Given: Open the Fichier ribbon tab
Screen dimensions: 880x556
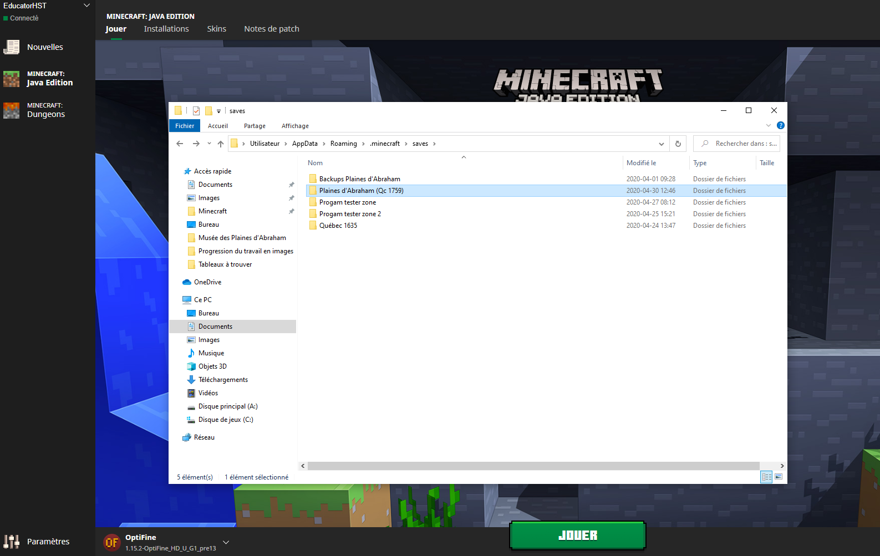Looking at the screenshot, I should pos(185,126).
